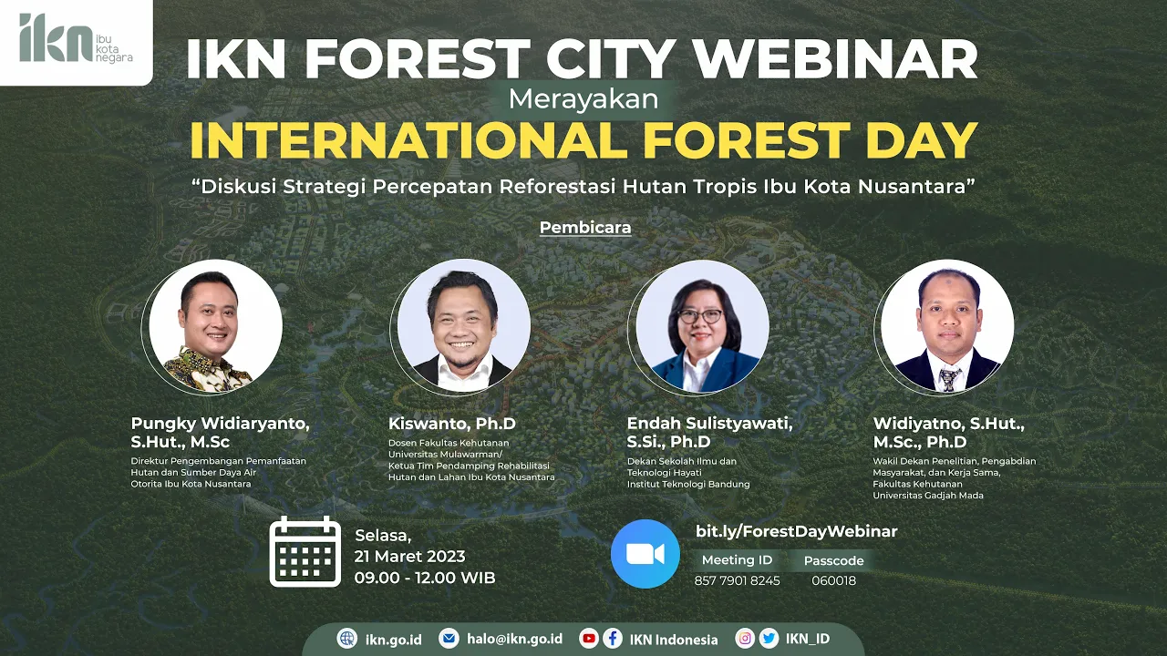
Task: Open the bit.ly/ForestDayWebinar link
Action: coord(796,531)
